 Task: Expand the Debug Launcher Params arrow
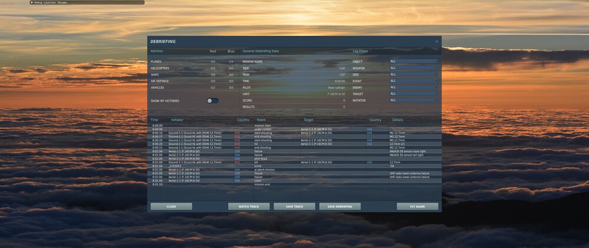tap(32, 2)
